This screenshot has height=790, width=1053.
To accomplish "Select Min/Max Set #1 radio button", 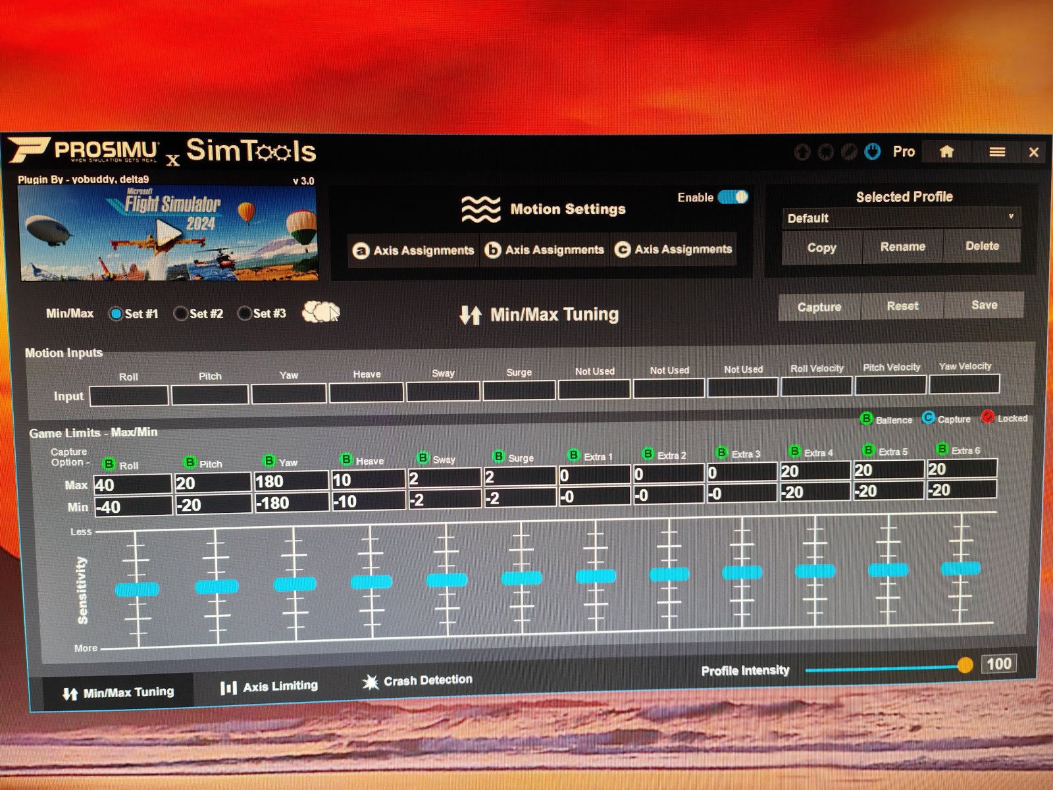I will [x=116, y=314].
